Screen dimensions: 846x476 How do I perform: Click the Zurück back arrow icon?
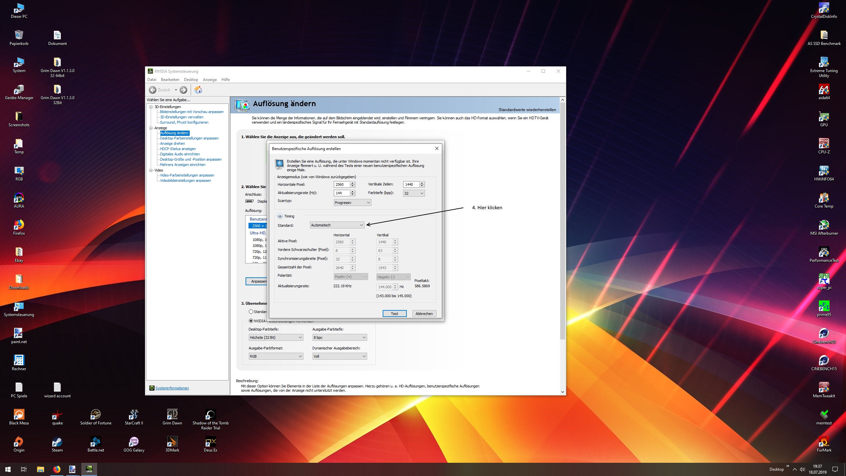[x=153, y=90]
